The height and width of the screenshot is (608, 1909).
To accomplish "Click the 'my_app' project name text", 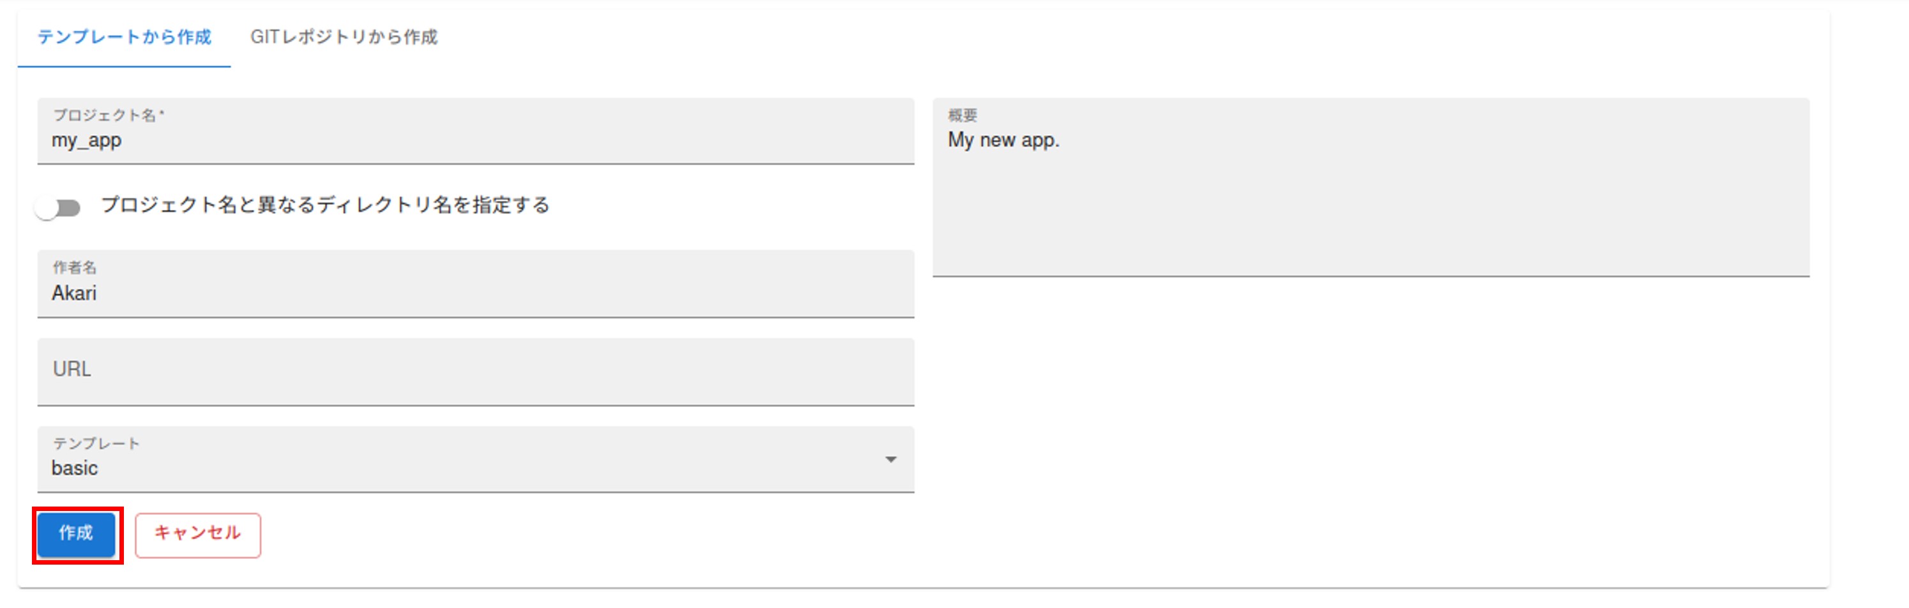I will [87, 141].
